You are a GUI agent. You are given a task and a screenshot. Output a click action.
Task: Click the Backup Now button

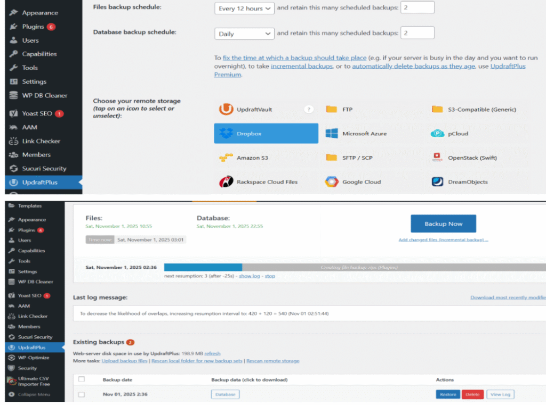tap(443, 224)
